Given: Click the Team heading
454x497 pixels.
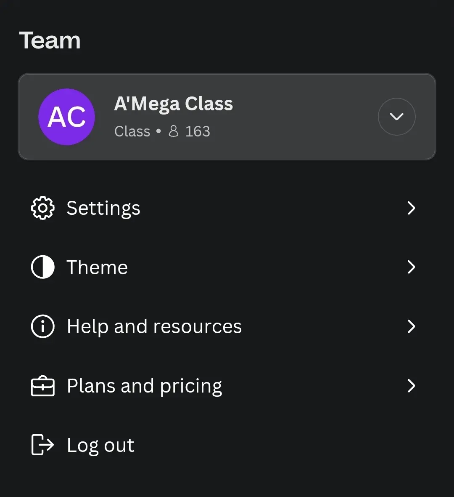Looking at the screenshot, I should (x=50, y=40).
